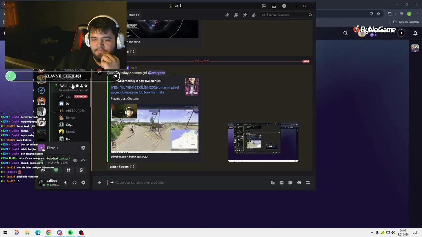Viewport: 422px width, 237px height.
Task: Open ByNoGame level badge
Action: tap(401, 33)
